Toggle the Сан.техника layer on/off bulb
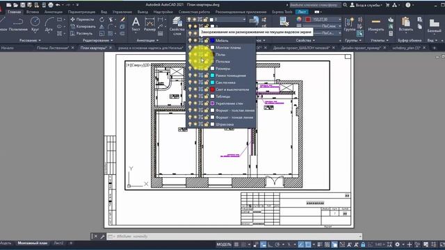 [x=190, y=82]
